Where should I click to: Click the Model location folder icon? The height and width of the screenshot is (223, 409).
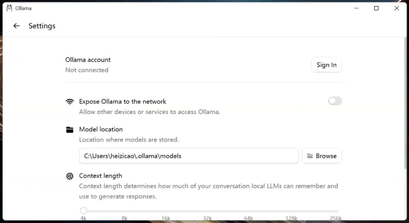coord(70,130)
